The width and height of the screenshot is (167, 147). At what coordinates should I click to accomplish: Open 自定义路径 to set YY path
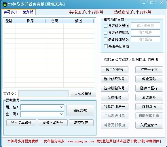coord(83,93)
